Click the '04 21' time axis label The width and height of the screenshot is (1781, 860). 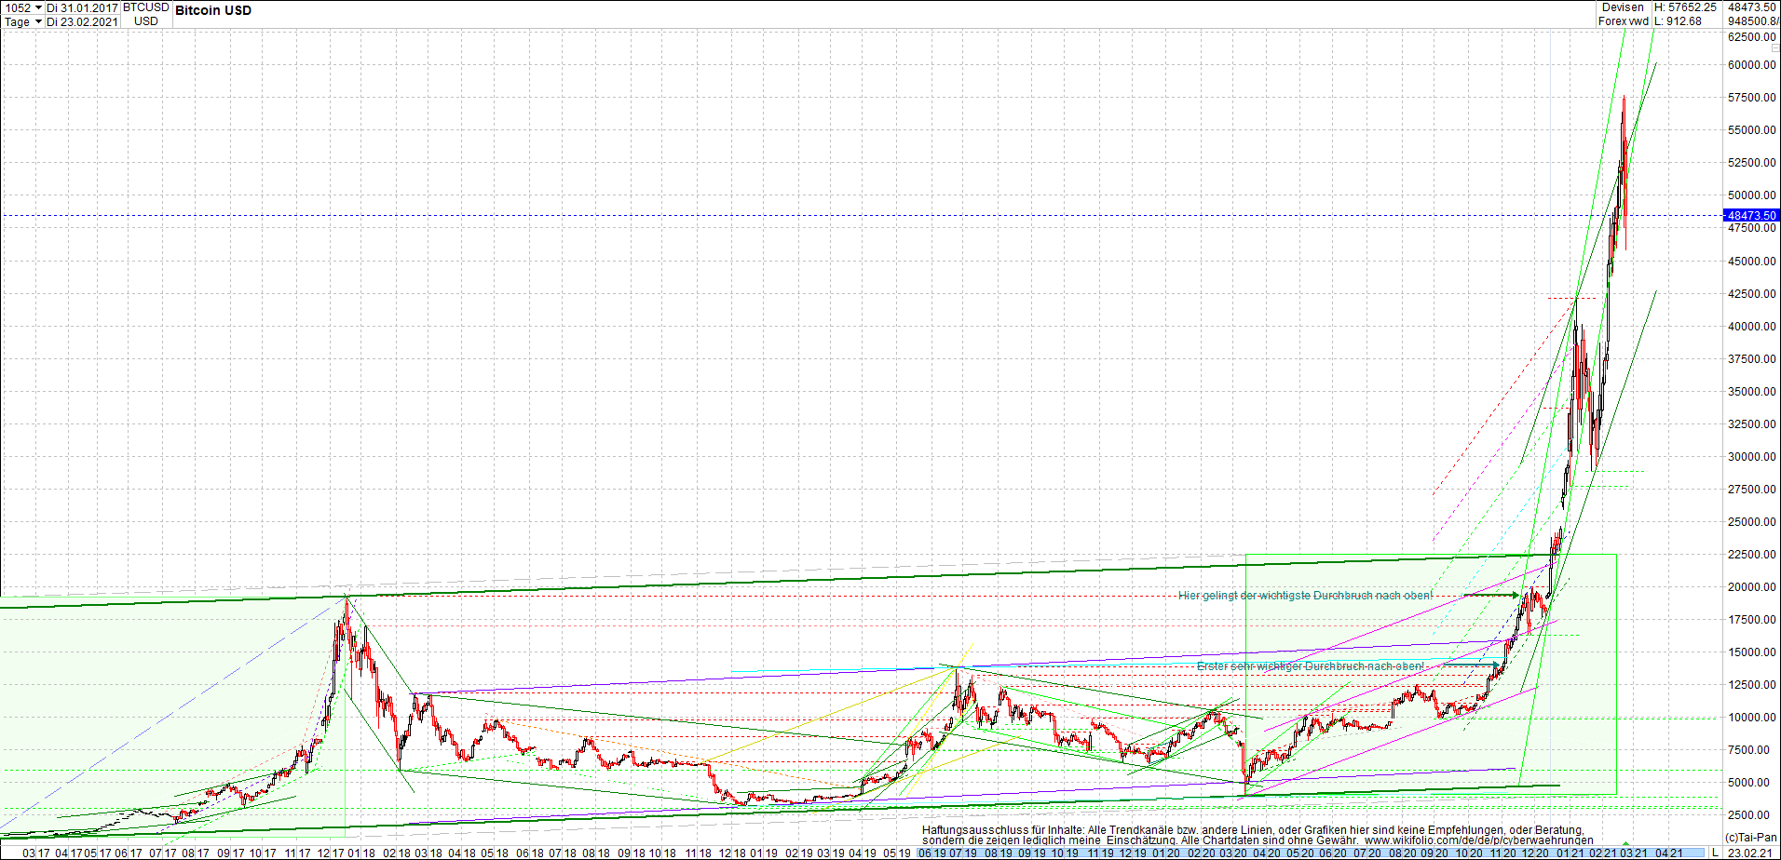[1668, 853]
